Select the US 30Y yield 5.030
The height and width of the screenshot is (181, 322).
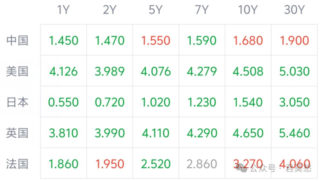pos(294,71)
